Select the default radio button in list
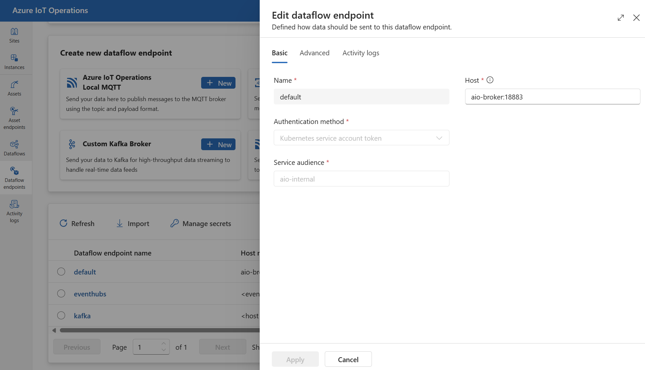The width and height of the screenshot is (645, 370). point(61,271)
